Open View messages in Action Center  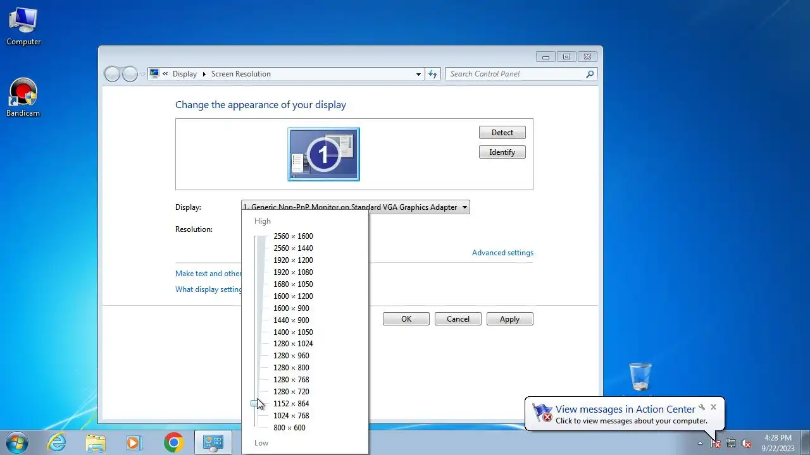(x=625, y=409)
